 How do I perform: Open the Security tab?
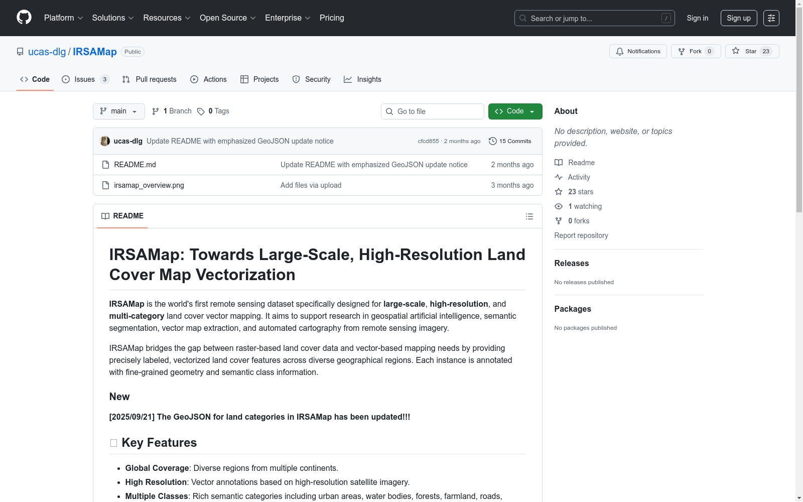tap(311, 79)
